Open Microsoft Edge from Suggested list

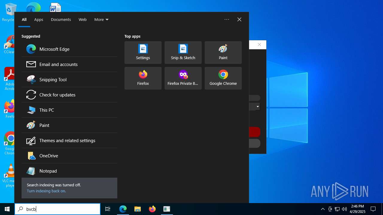pyautogui.click(x=69, y=49)
